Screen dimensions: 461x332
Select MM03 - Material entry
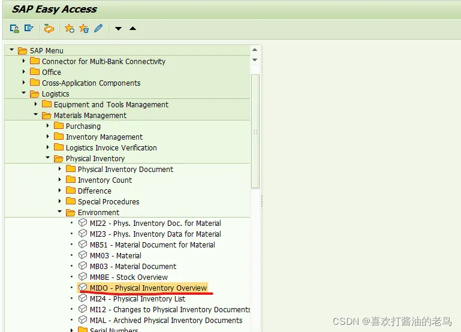point(116,256)
